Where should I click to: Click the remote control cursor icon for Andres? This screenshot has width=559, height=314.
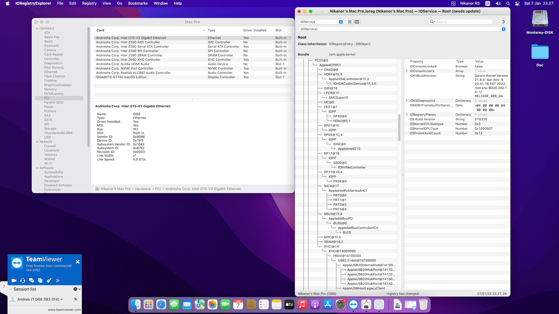pos(76,299)
